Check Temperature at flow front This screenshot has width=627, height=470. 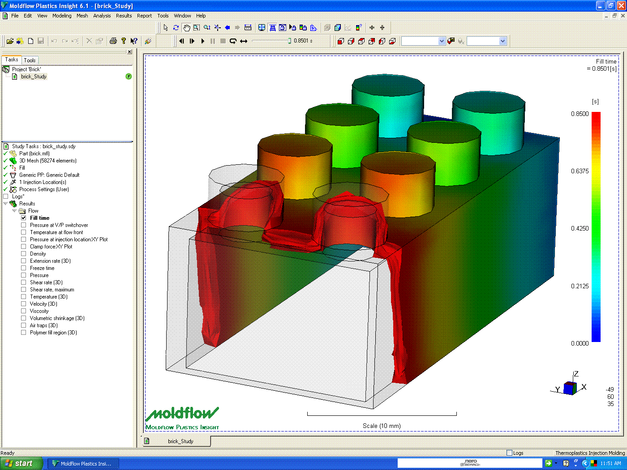tap(24, 232)
